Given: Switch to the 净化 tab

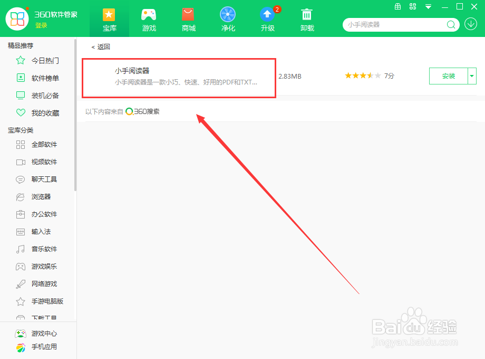Looking at the screenshot, I should [x=228, y=20].
